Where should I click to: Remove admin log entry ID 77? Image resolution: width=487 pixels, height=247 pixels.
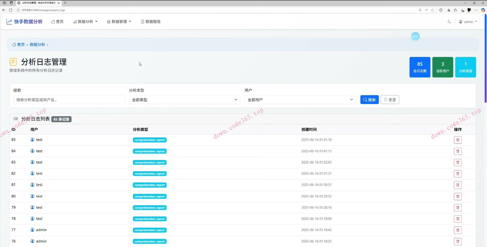tap(458, 230)
